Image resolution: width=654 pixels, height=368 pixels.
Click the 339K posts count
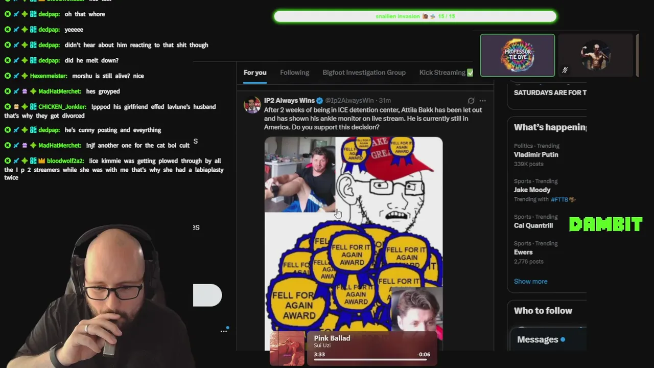[x=528, y=164]
